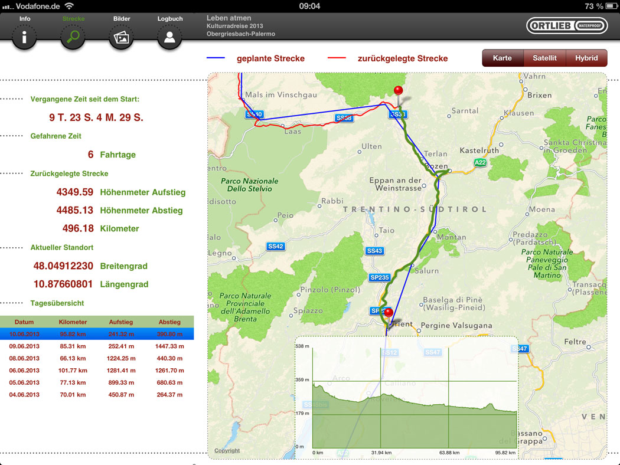620x465 pixels.
Task: Select the 08.06.2013 day row
Action: tap(97, 358)
